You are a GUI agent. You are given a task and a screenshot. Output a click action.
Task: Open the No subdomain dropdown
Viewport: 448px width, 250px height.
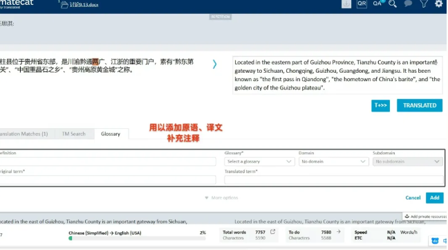(408, 161)
